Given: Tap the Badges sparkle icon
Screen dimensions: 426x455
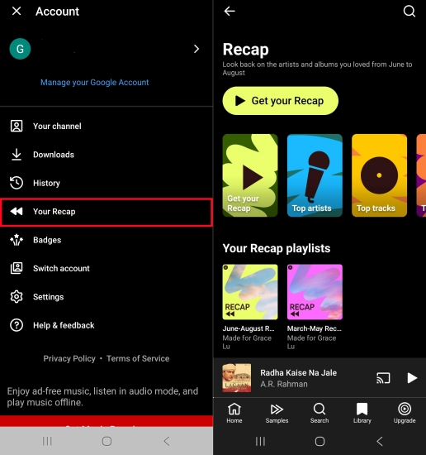Looking at the screenshot, I should 17,240.
